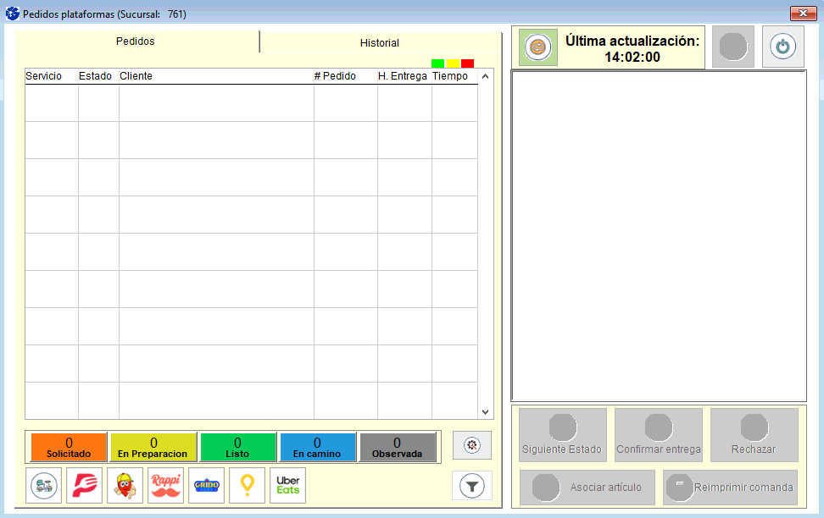
Task: Select the Pedidos tab
Action: (x=136, y=41)
